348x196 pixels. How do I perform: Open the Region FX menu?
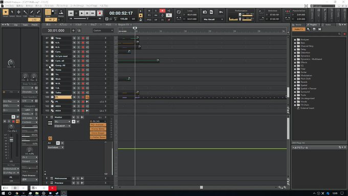click(x=125, y=25)
